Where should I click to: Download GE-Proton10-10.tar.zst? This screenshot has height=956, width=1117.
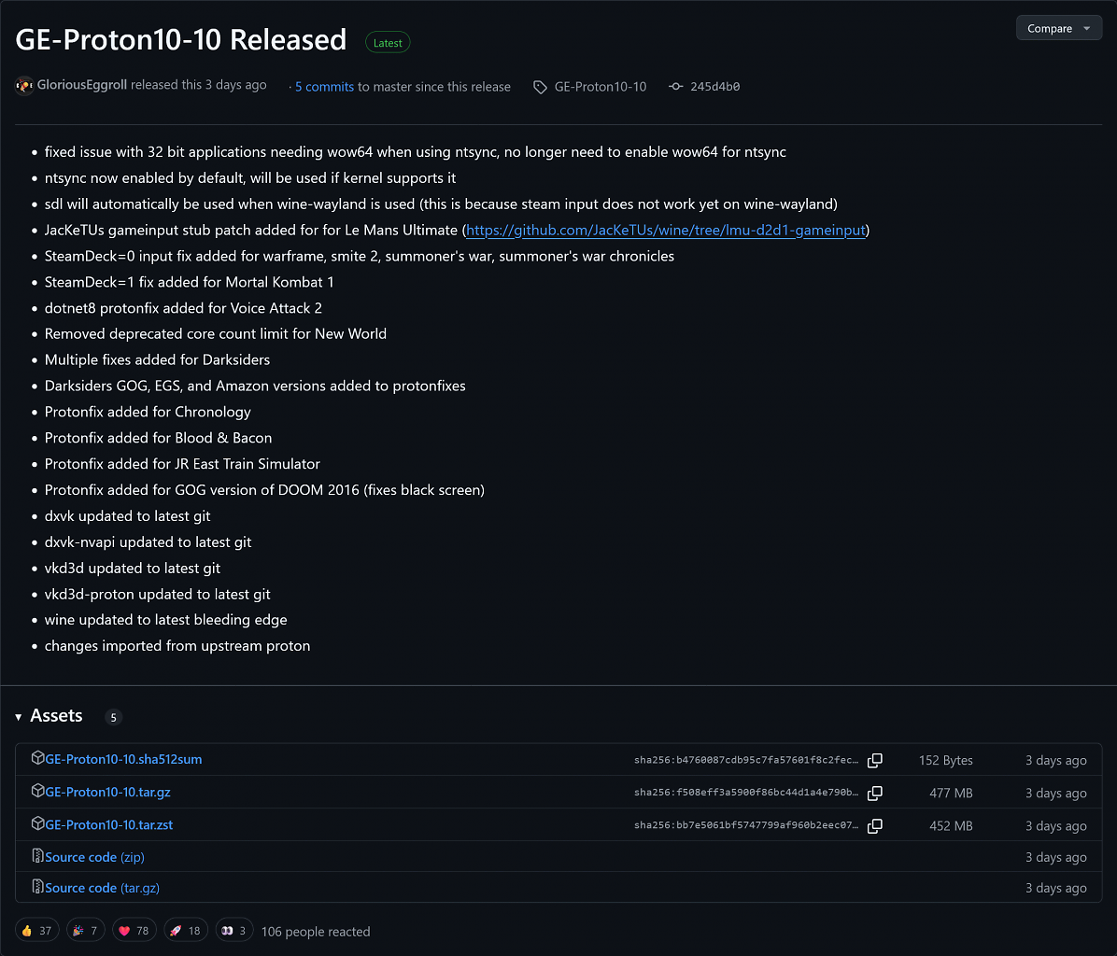click(109, 825)
